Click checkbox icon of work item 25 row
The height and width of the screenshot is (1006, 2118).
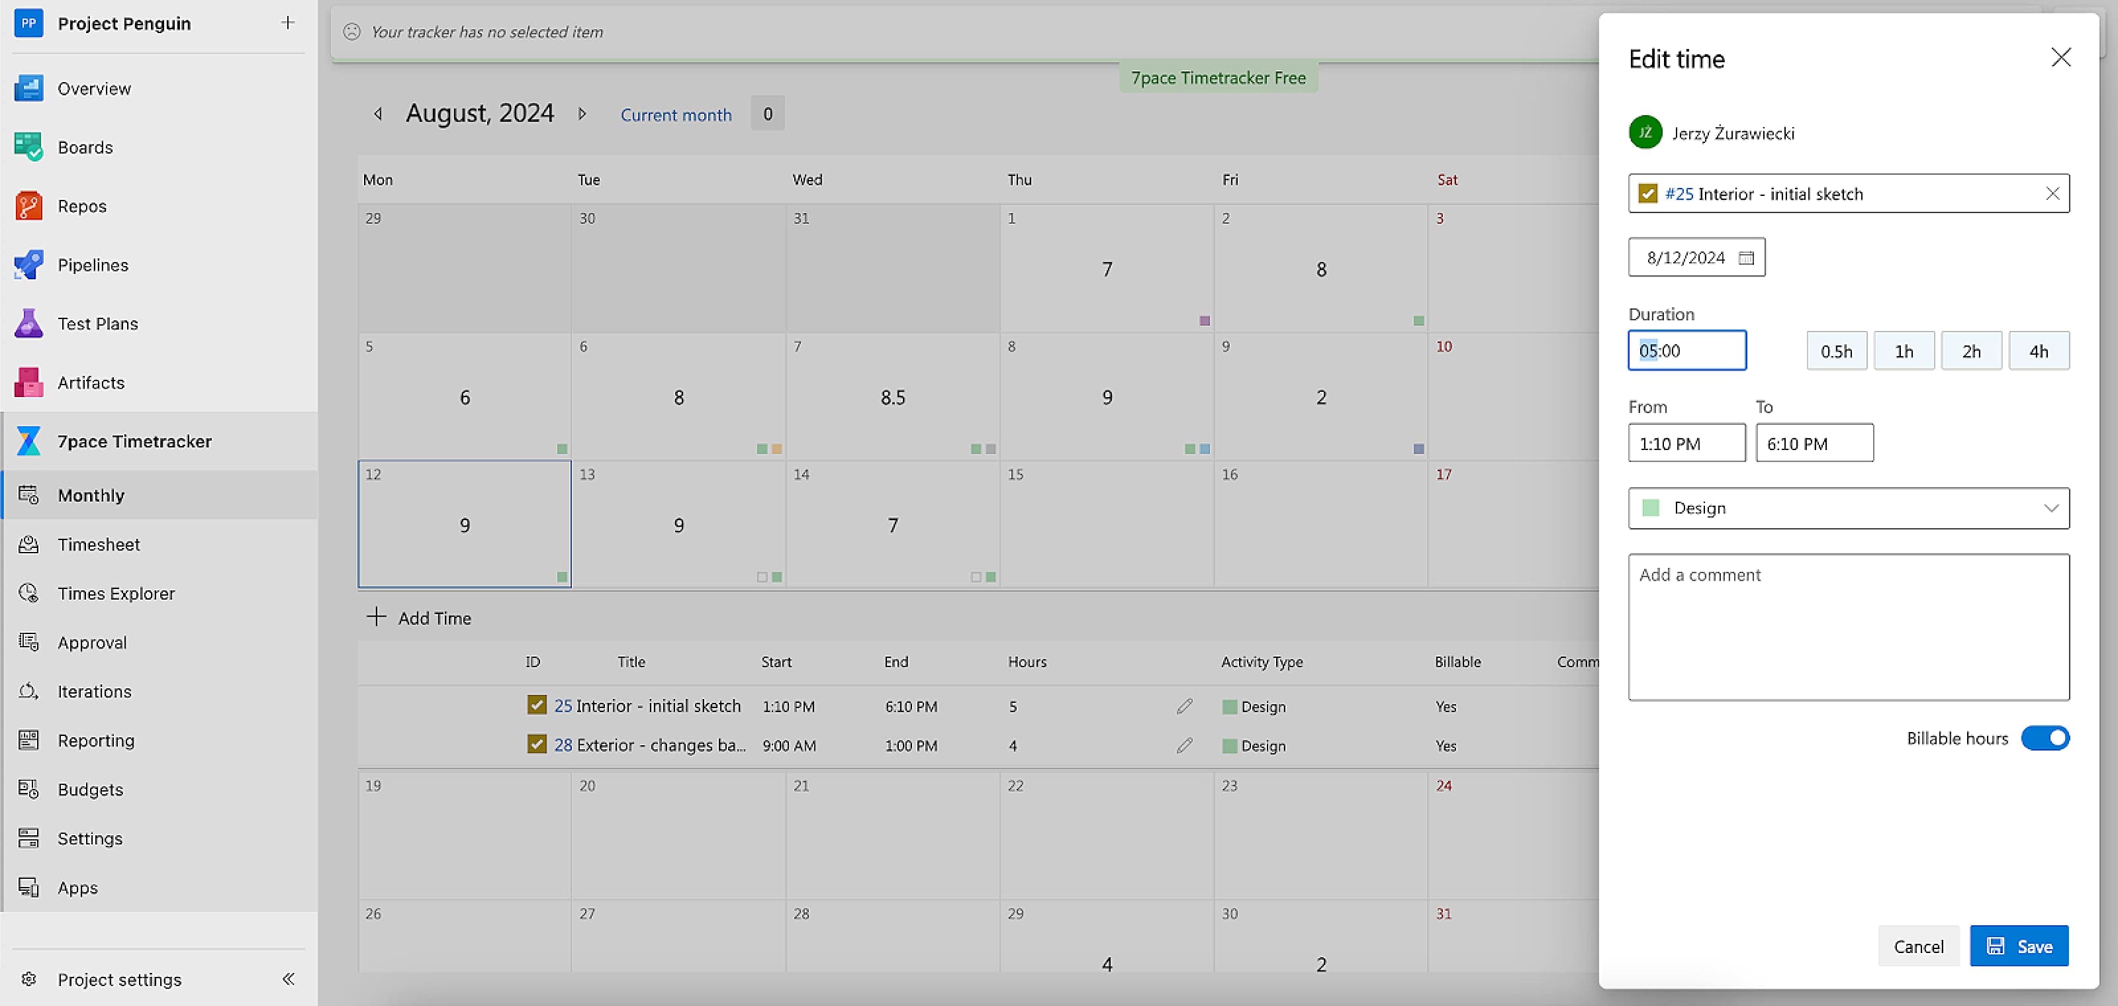coord(537,705)
